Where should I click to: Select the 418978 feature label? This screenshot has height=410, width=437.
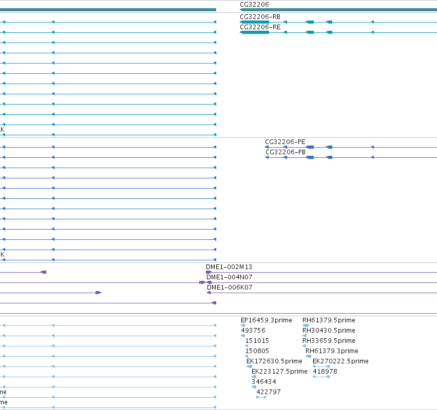pyautogui.click(x=325, y=372)
